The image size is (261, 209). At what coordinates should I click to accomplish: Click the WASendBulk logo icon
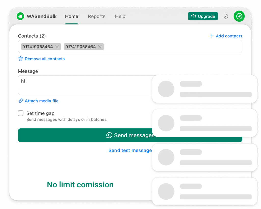coord(20,16)
